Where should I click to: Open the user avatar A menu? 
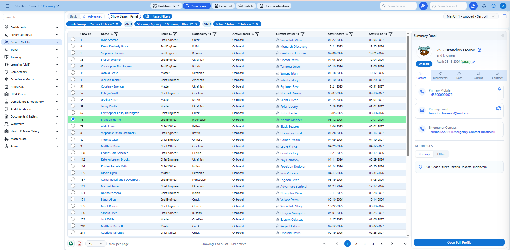coord(503,6)
